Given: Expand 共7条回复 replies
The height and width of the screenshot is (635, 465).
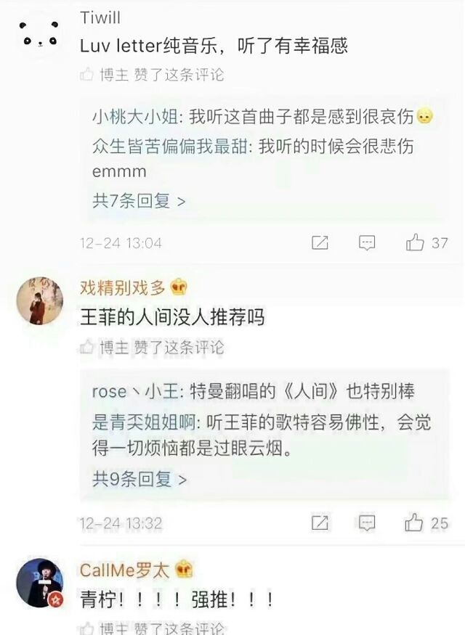Looking at the screenshot, I should click(139, 201).
